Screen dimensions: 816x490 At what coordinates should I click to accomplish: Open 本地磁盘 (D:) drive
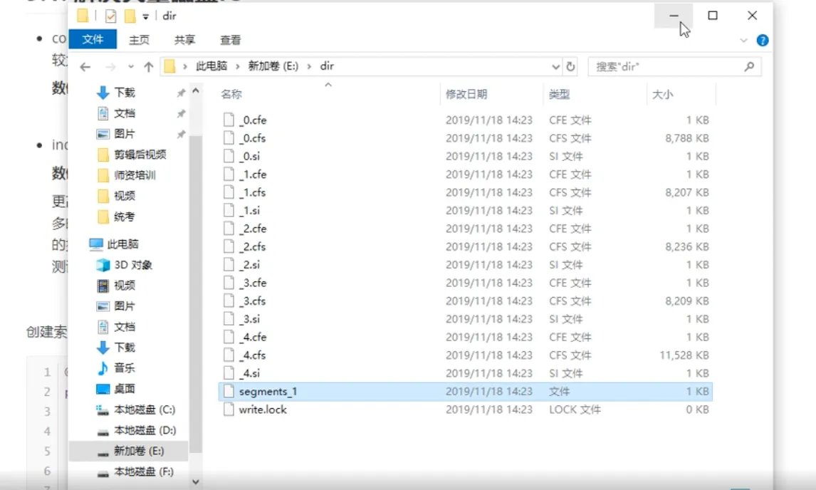tap(145, 431)
